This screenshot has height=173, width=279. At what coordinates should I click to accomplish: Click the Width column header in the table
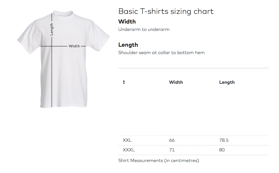point(176,82)
